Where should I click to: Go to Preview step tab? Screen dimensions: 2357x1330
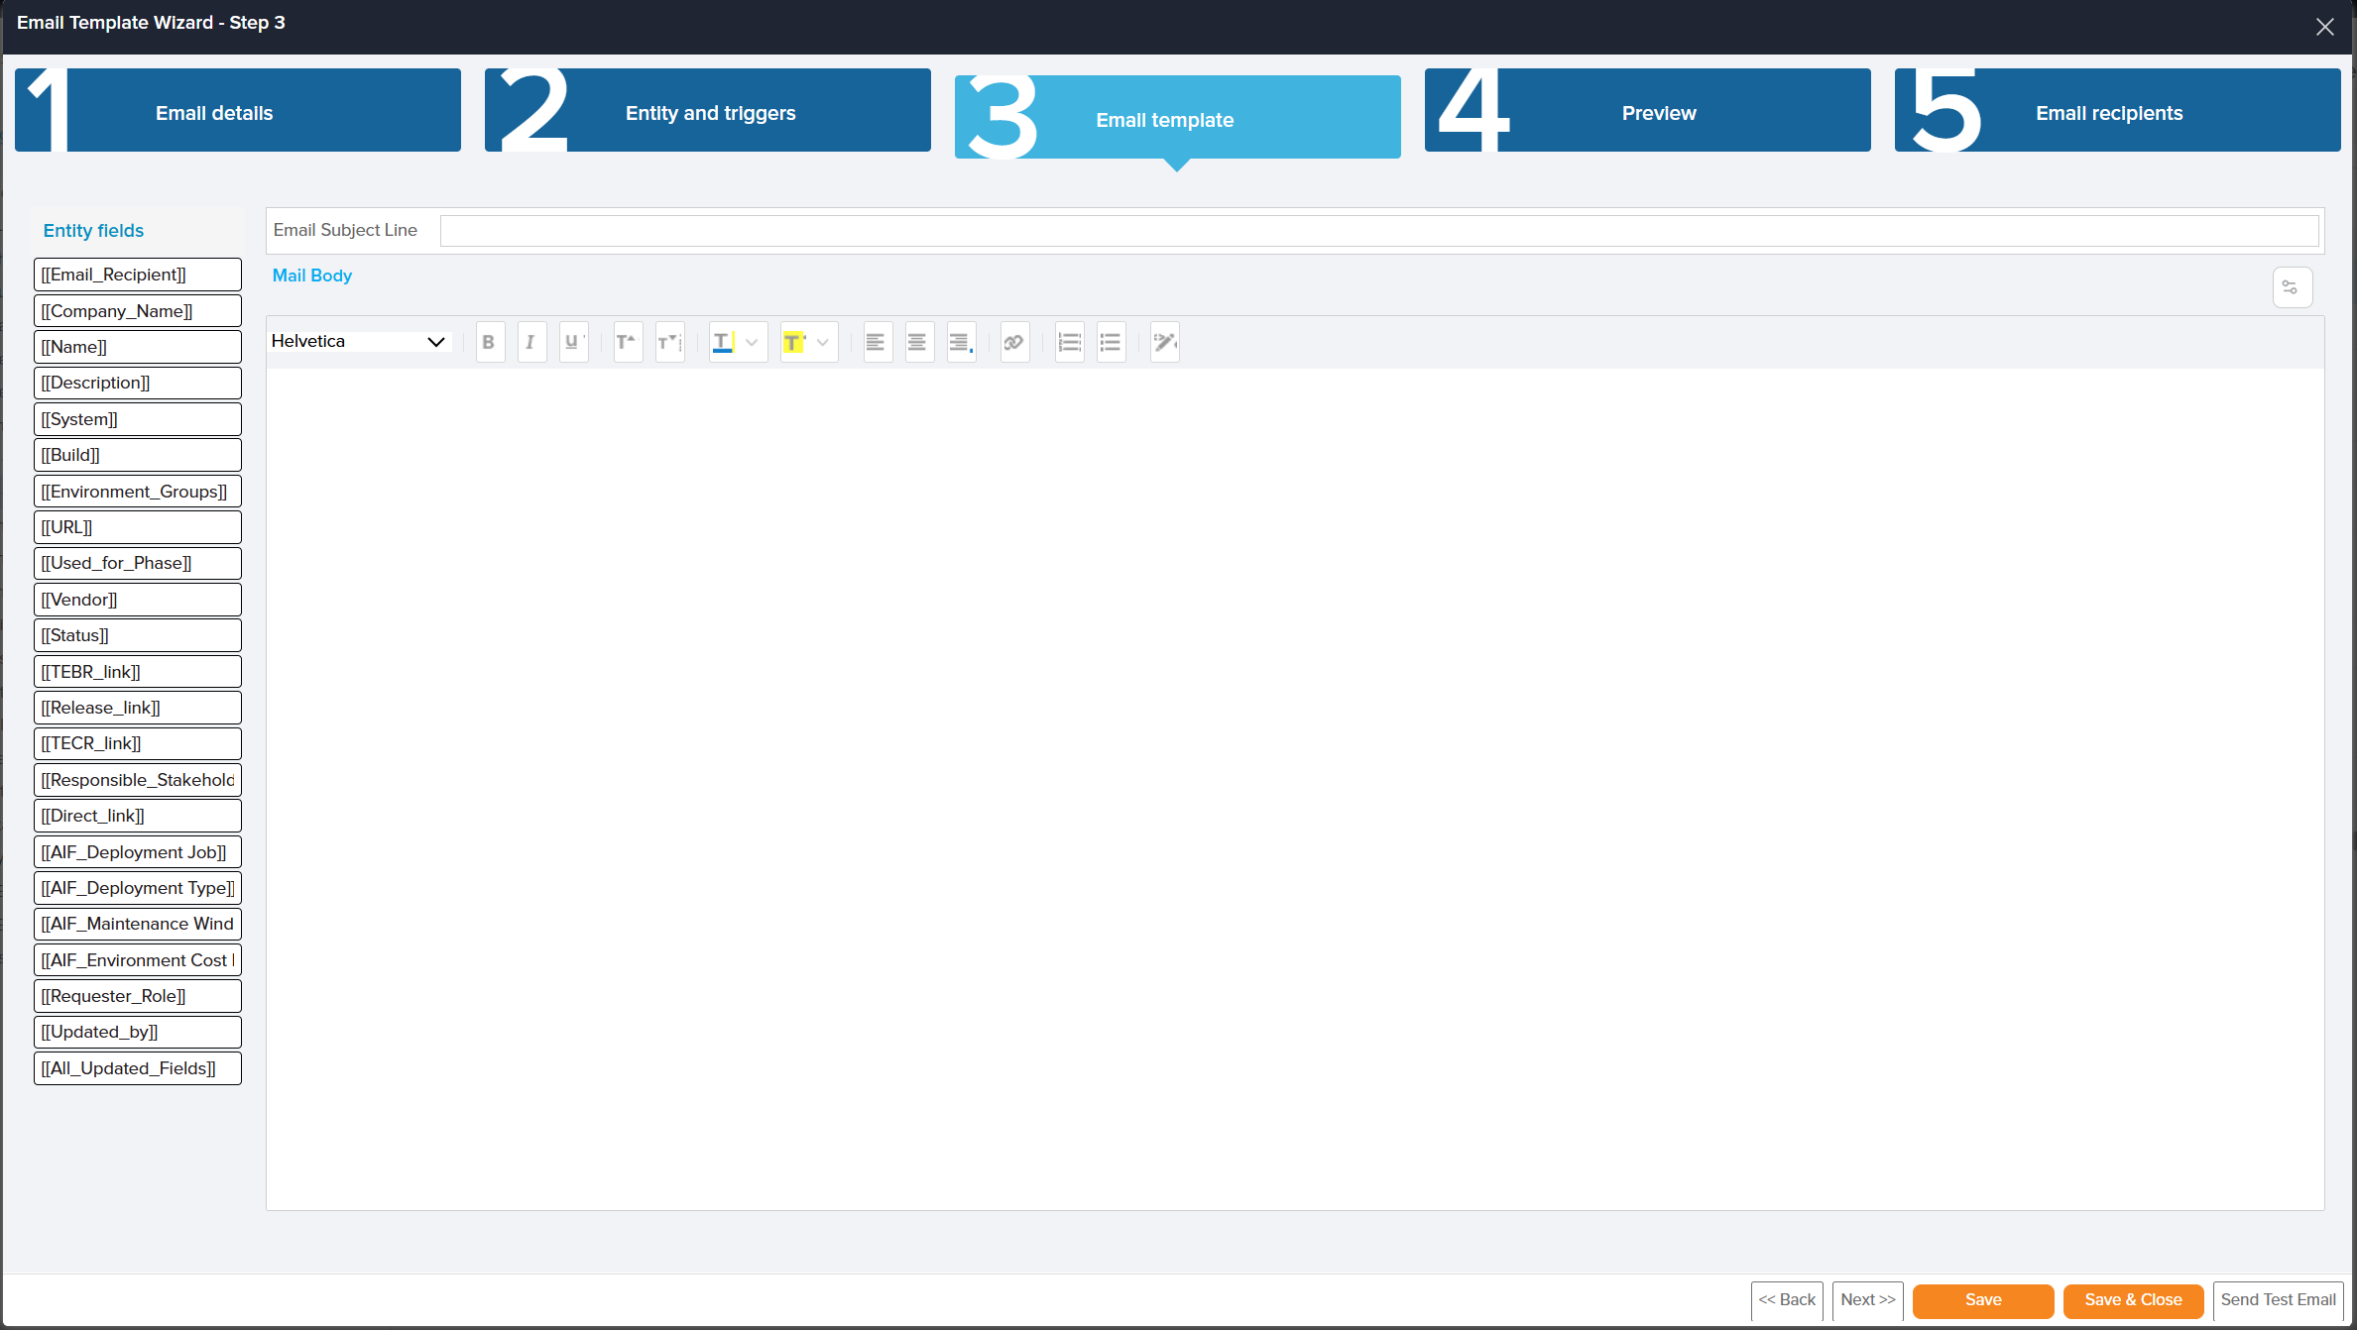point(1647,111)
